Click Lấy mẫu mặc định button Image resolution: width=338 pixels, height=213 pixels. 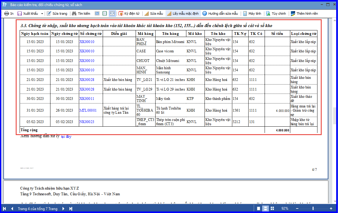point(183,14)
